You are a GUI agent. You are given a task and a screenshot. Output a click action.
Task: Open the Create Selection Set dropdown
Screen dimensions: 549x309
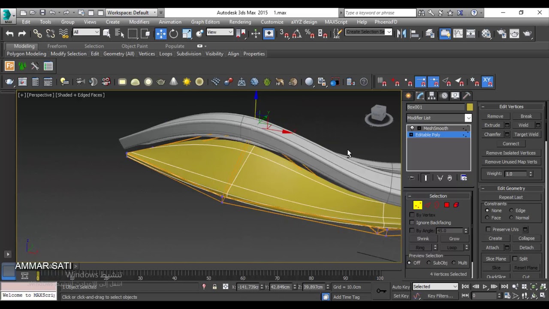coord(369,32)
